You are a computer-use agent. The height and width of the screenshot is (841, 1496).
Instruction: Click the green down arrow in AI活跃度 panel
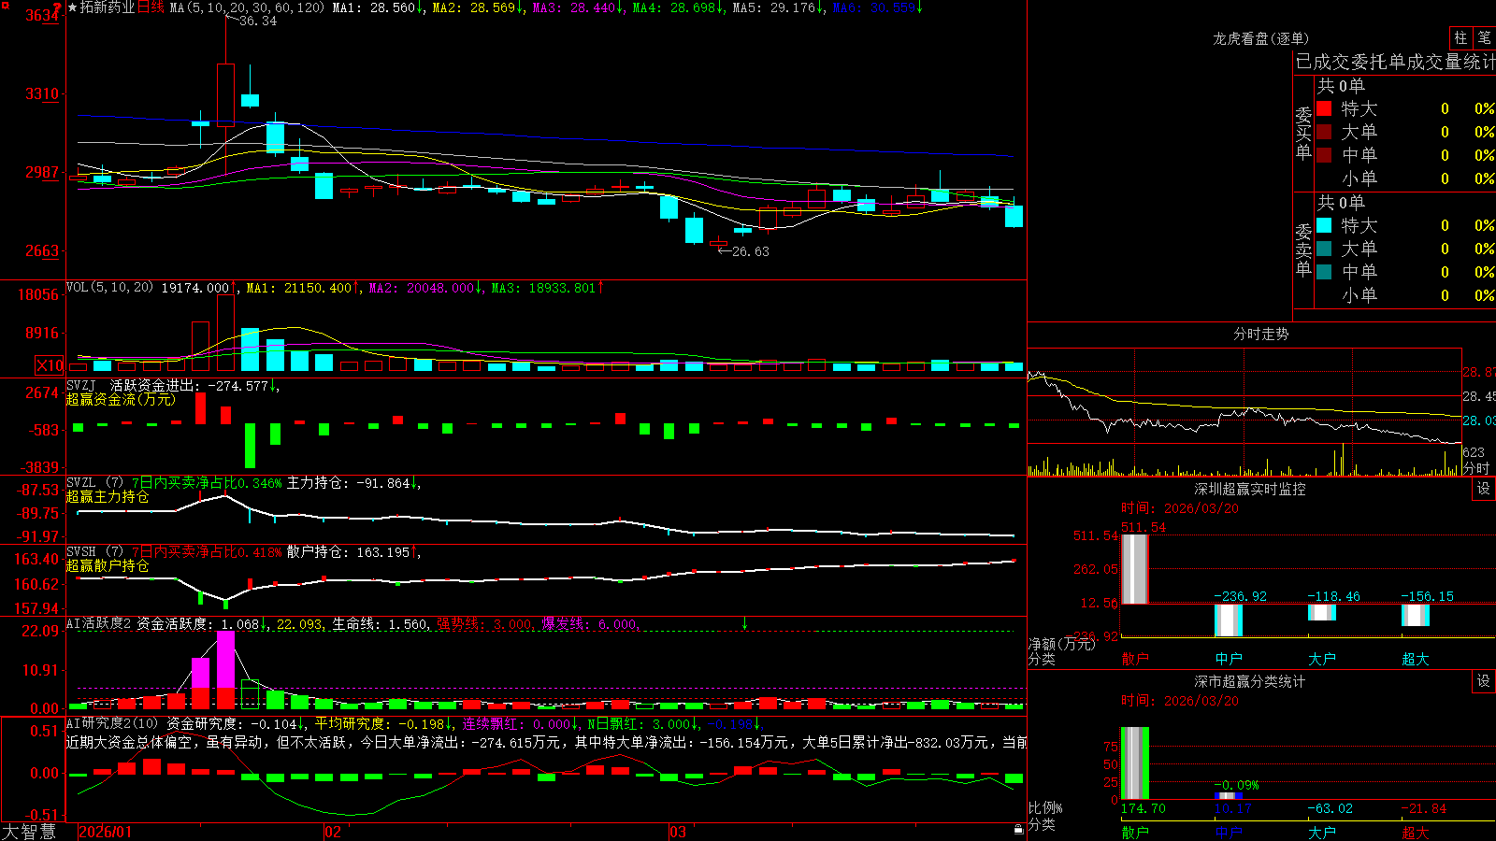(745, 623)
